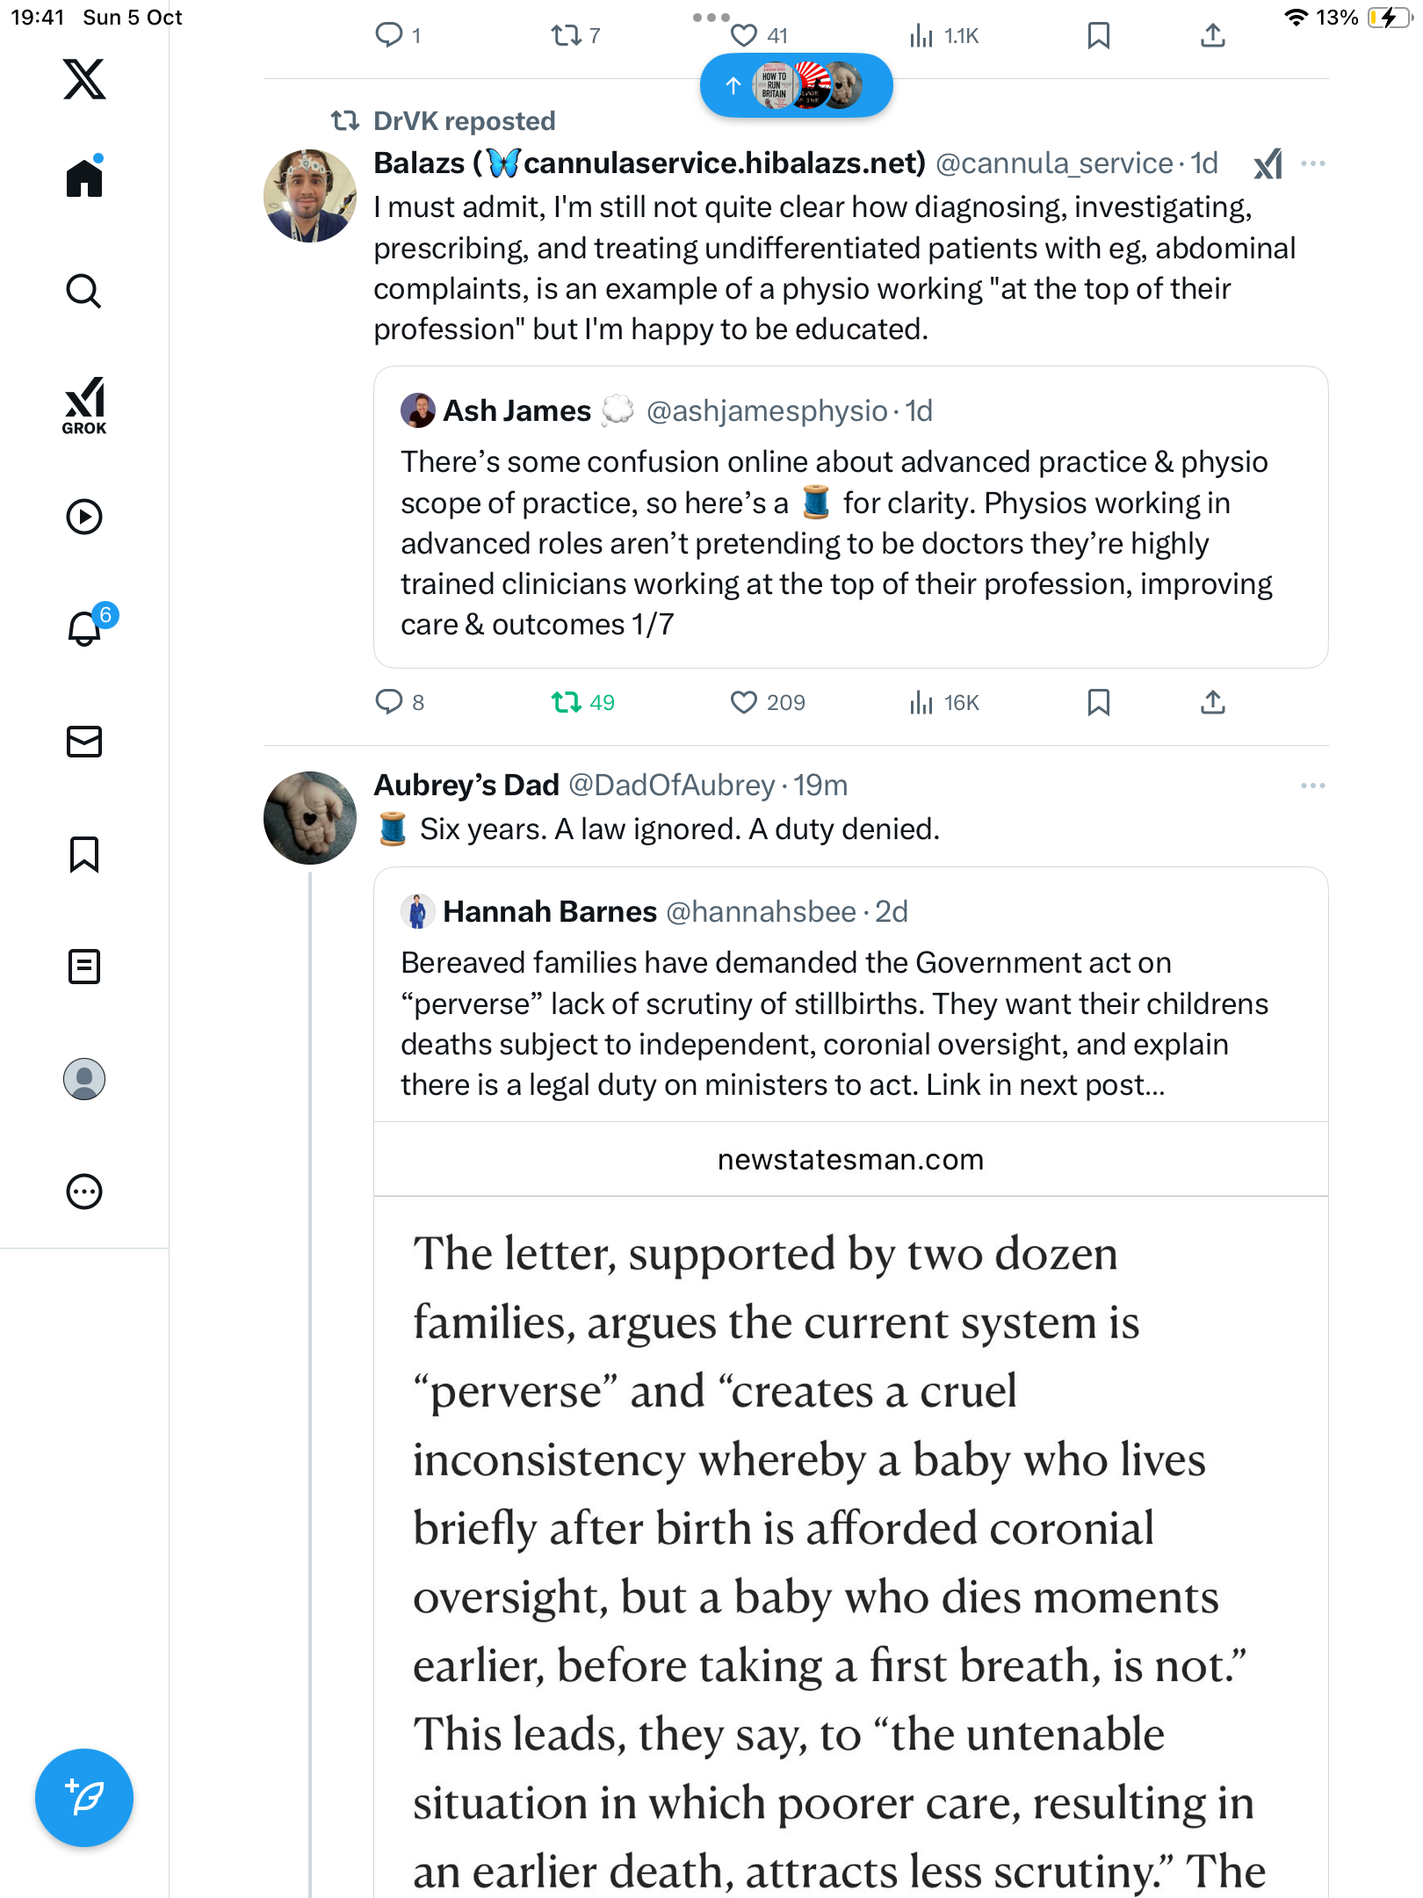Bookmark the Balazs post
The height and width of the screenshot is (1898, 1423).
coord(1098,702)
